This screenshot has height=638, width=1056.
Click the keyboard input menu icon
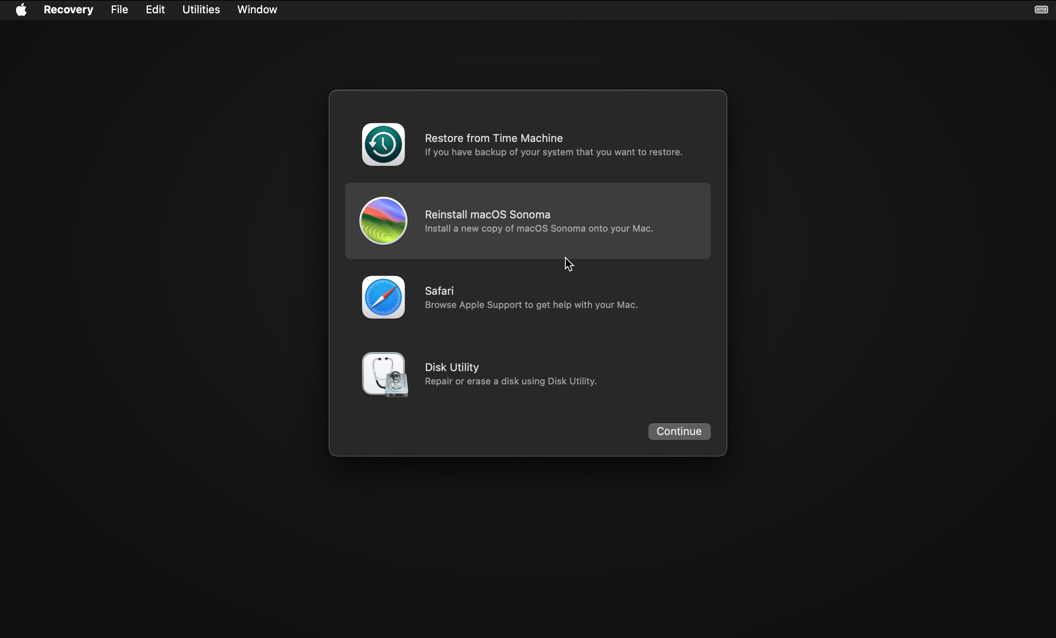point(1041,10)
